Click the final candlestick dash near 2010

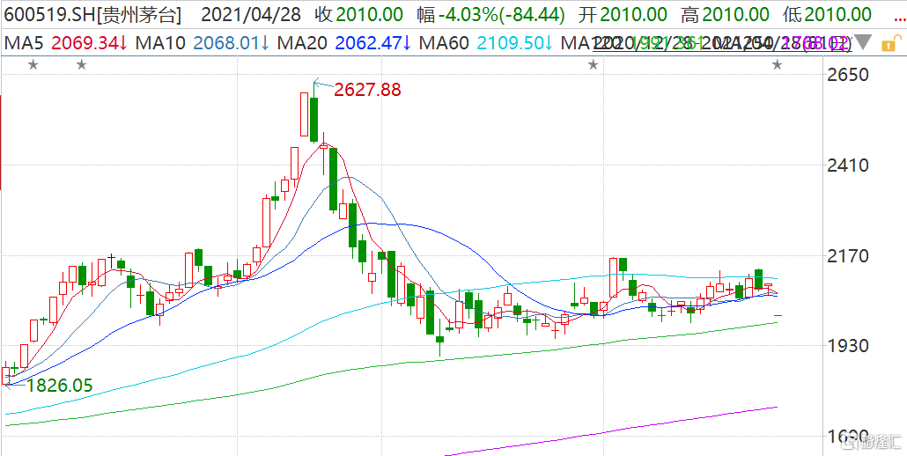[778, 315]
